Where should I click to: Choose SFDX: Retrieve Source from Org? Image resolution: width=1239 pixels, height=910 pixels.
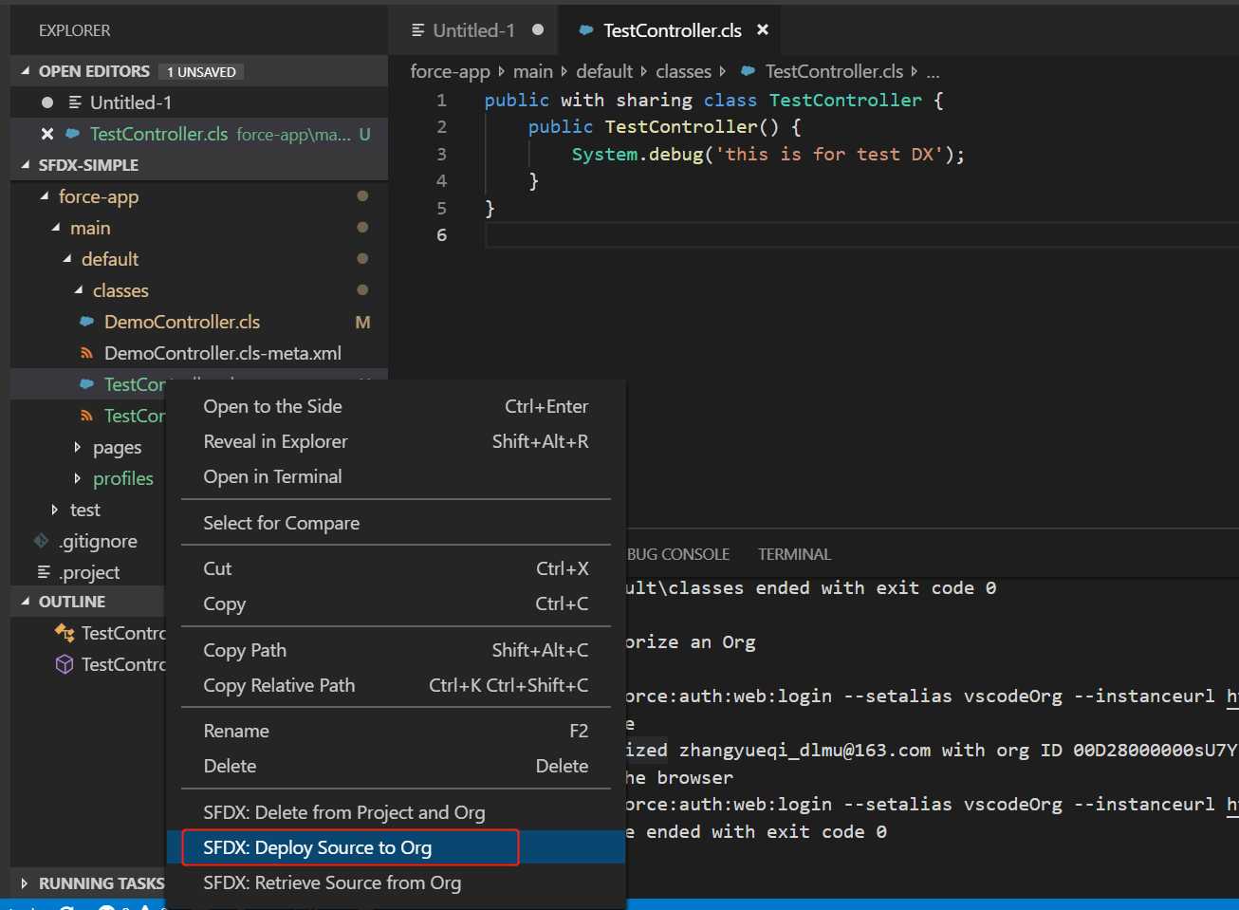click(396, 882)
